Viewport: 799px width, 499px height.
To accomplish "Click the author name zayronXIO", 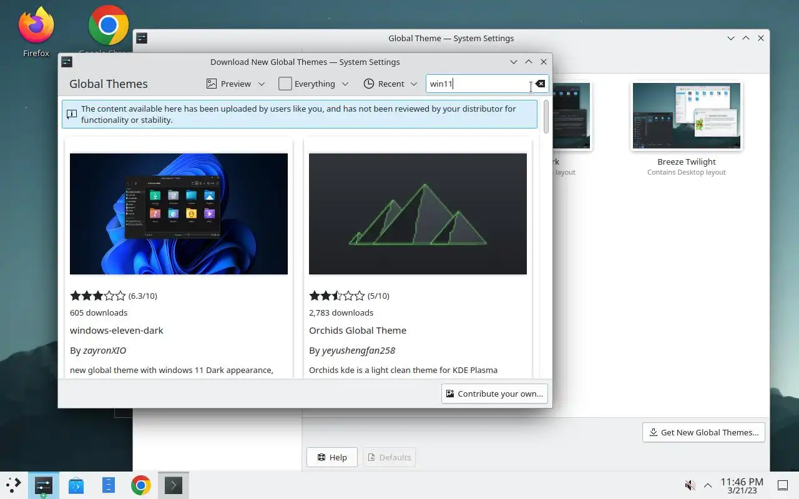I will point(104,351).
